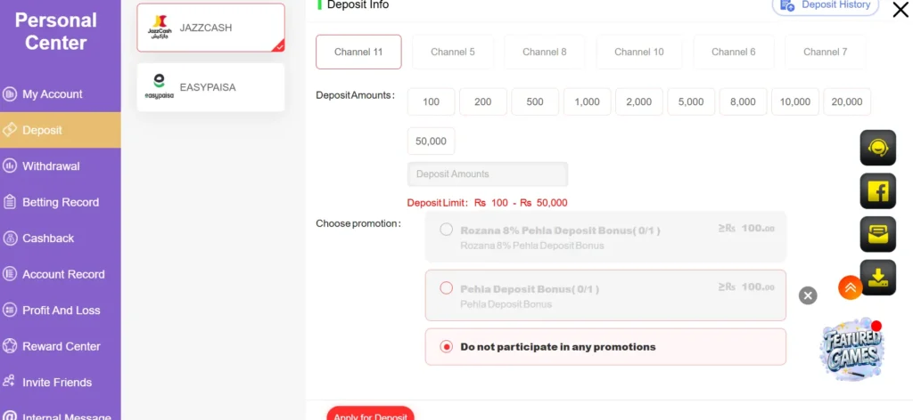This screenshot has height=420, width=913.
Task: Click the My Account sidebar icon
Action: click(x=9, y=94)
